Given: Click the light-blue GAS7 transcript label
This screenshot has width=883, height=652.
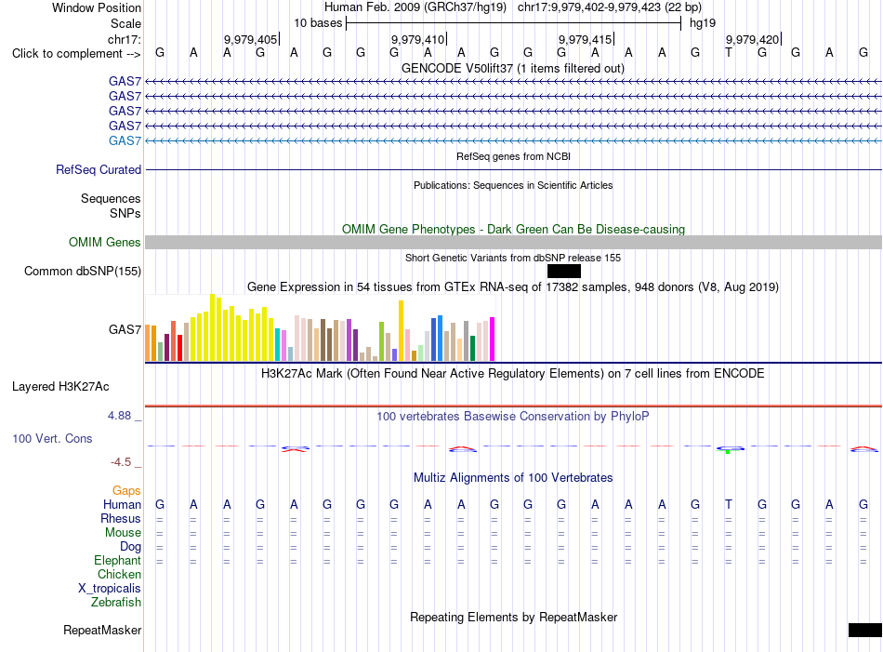Looking at the screenshot, I should pos(125,140).
